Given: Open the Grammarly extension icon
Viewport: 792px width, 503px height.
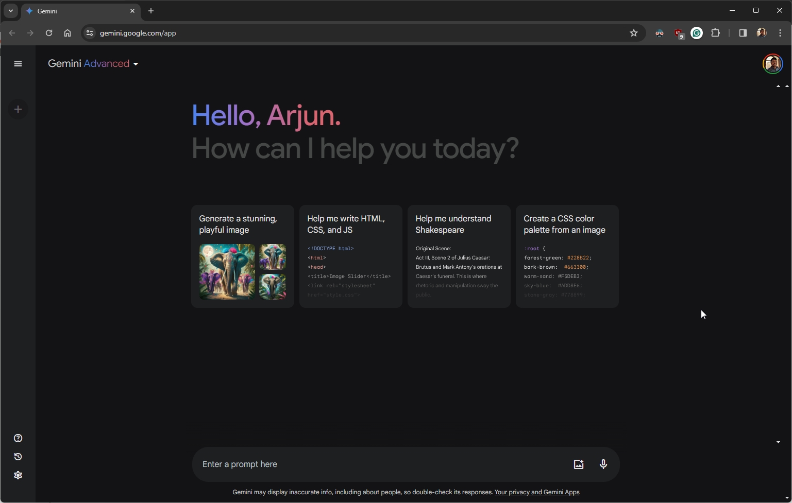Looking at the screenshot, I should (697, 33).
